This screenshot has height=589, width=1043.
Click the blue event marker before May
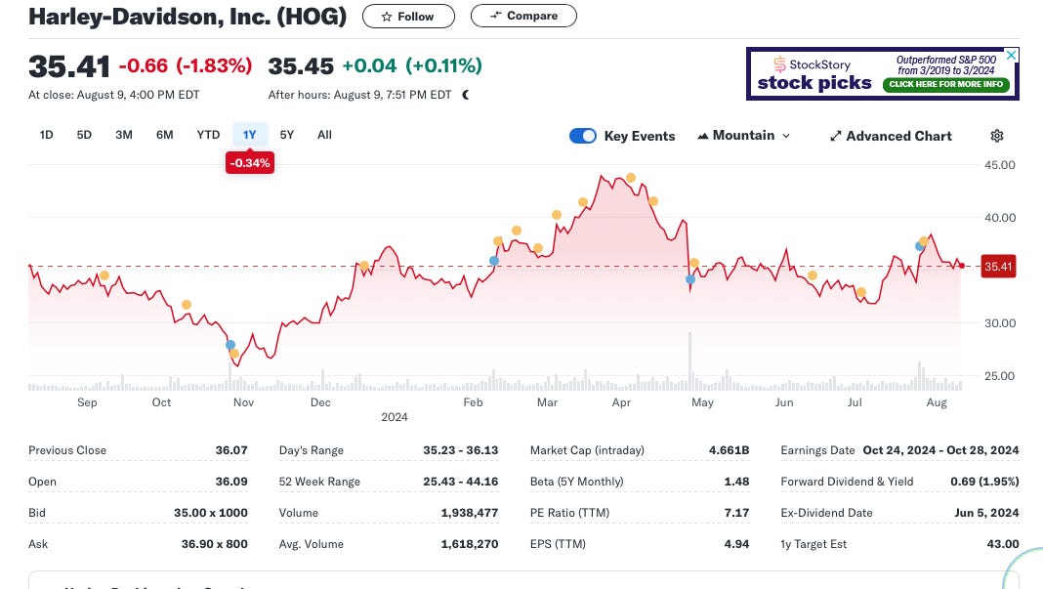[690, 279]
